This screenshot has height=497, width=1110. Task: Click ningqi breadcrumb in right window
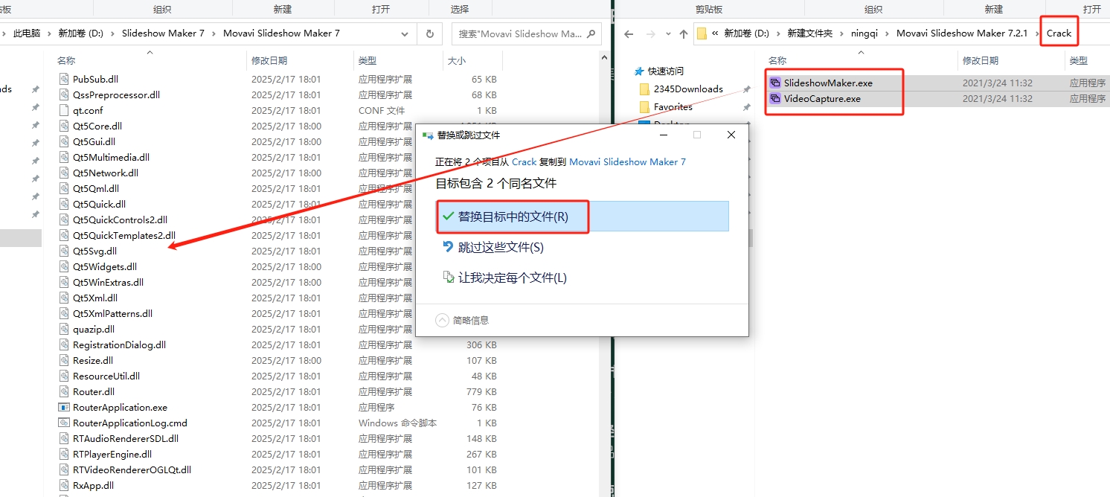click(864, 33)
